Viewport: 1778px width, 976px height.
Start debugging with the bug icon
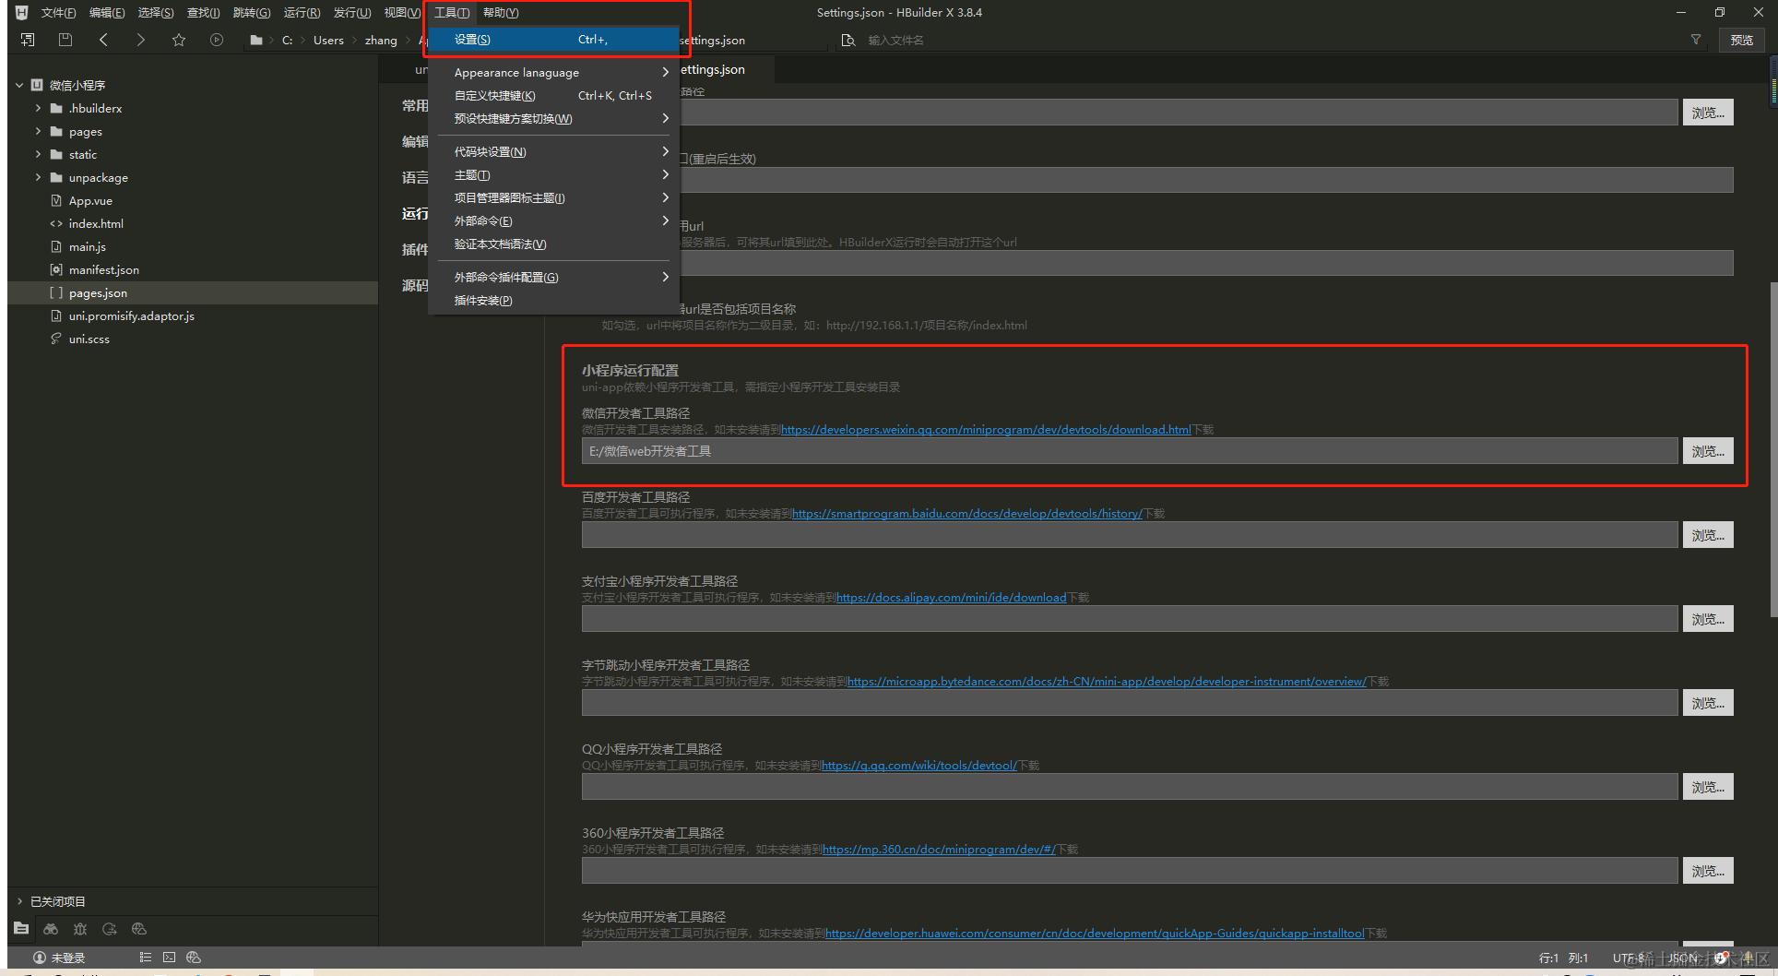80,929
